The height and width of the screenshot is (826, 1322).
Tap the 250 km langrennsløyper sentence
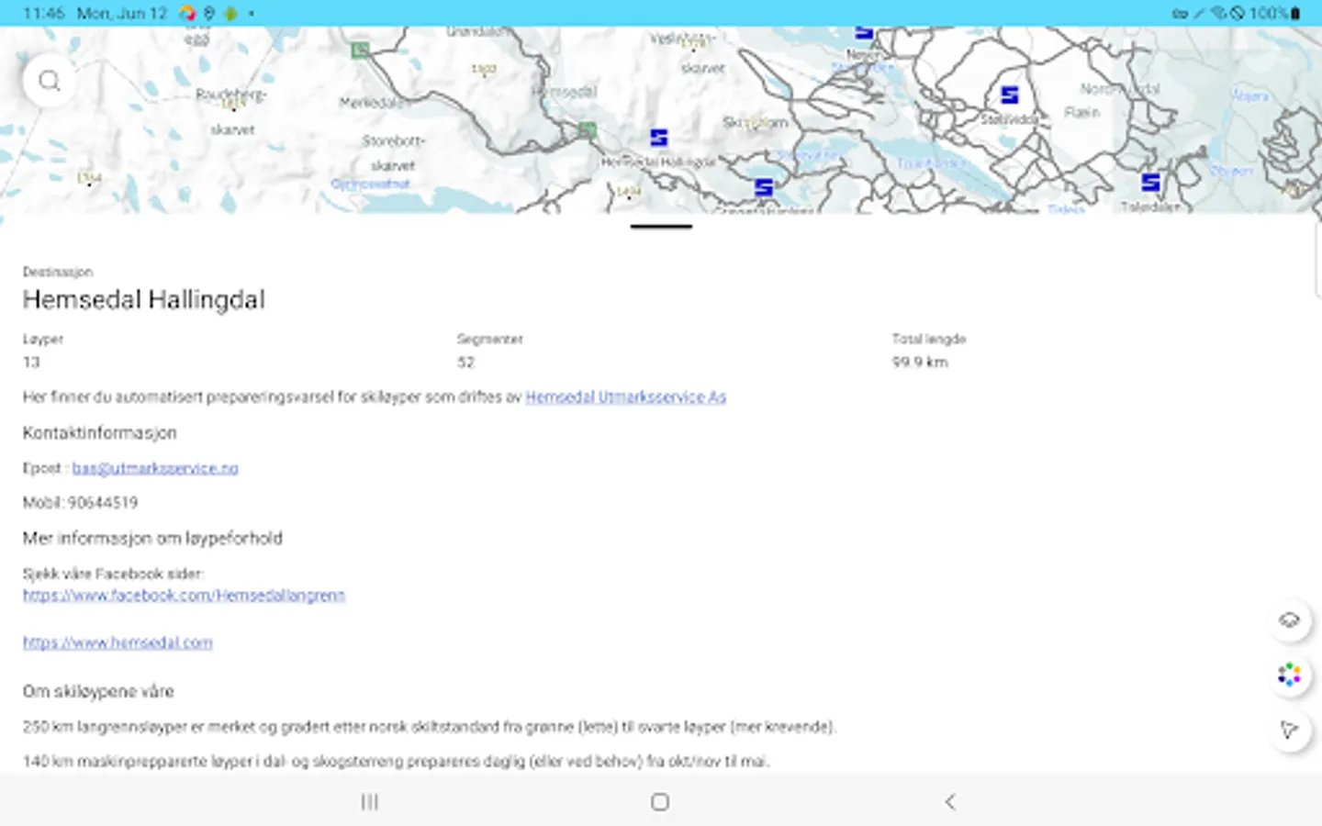click(430, 727)
